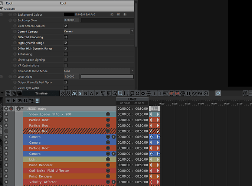Click the W button beside Background Colour

coord(118,15)
